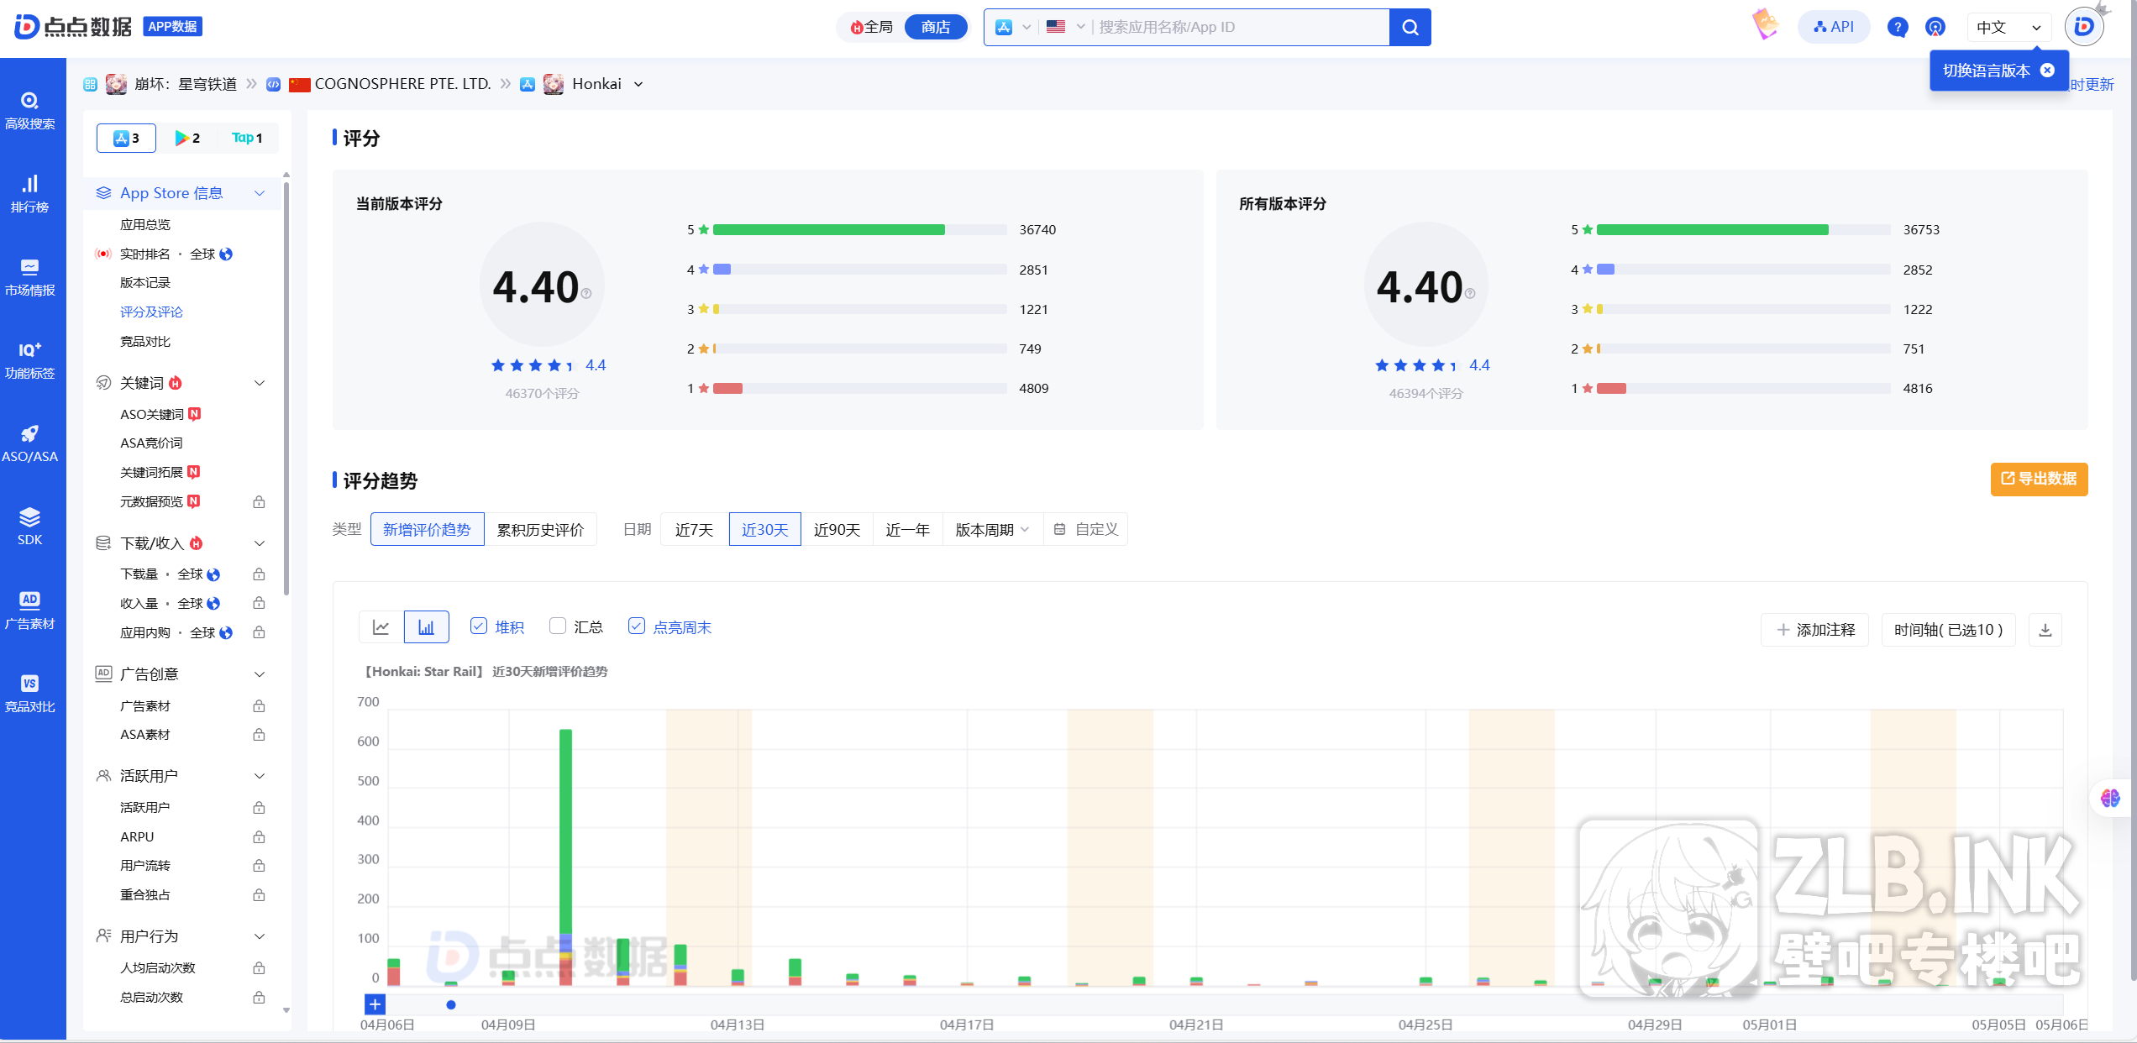Open 竞品对比 VS sidebar icon
The image size is (2137, 1043).
point(29,694)
